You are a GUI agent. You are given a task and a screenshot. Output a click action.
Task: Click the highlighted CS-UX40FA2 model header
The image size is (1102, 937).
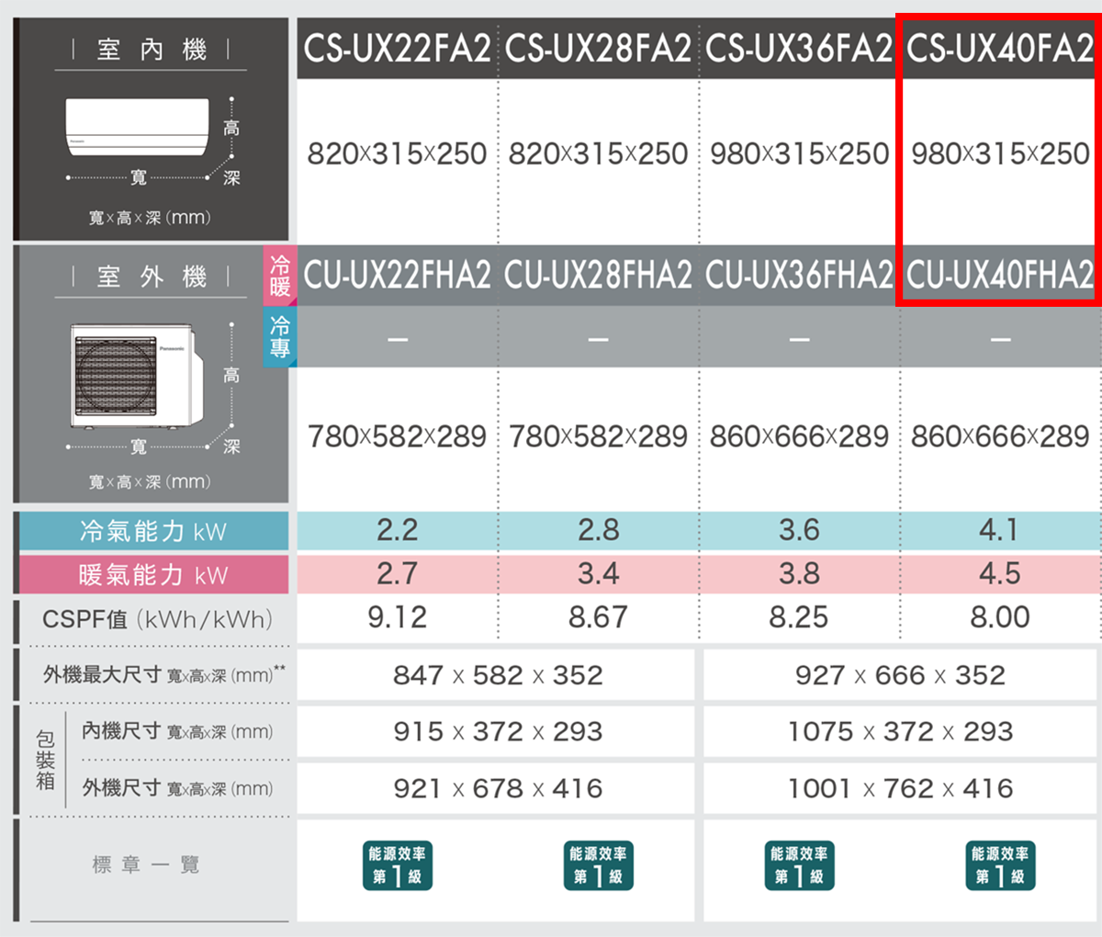[1000, 49]
